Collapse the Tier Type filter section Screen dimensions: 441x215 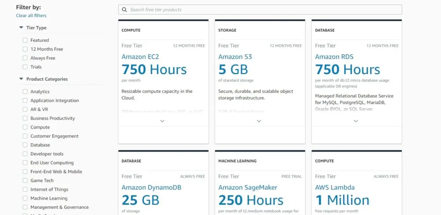(x=21, y=28)
